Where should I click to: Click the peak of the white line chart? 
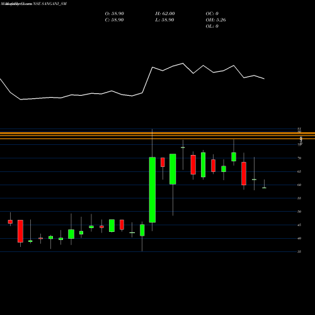(x=183, y=63)
